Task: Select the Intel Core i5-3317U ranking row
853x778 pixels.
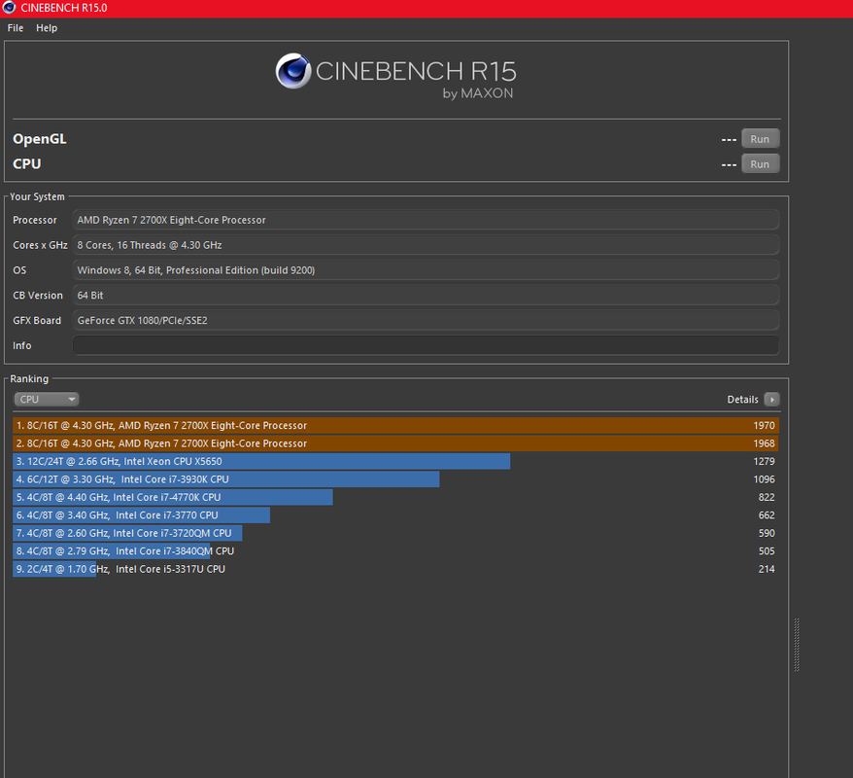Action: [395, 569]
